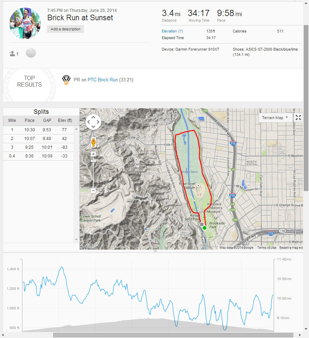Select the Street View pegman icon
The image size is (309, 338).
pos(93,142)
